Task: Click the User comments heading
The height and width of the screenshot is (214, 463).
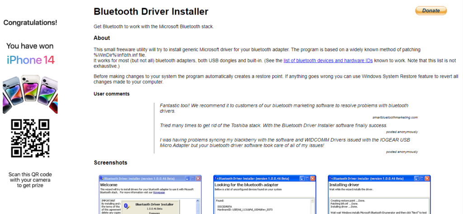Action: pos(112,94)
